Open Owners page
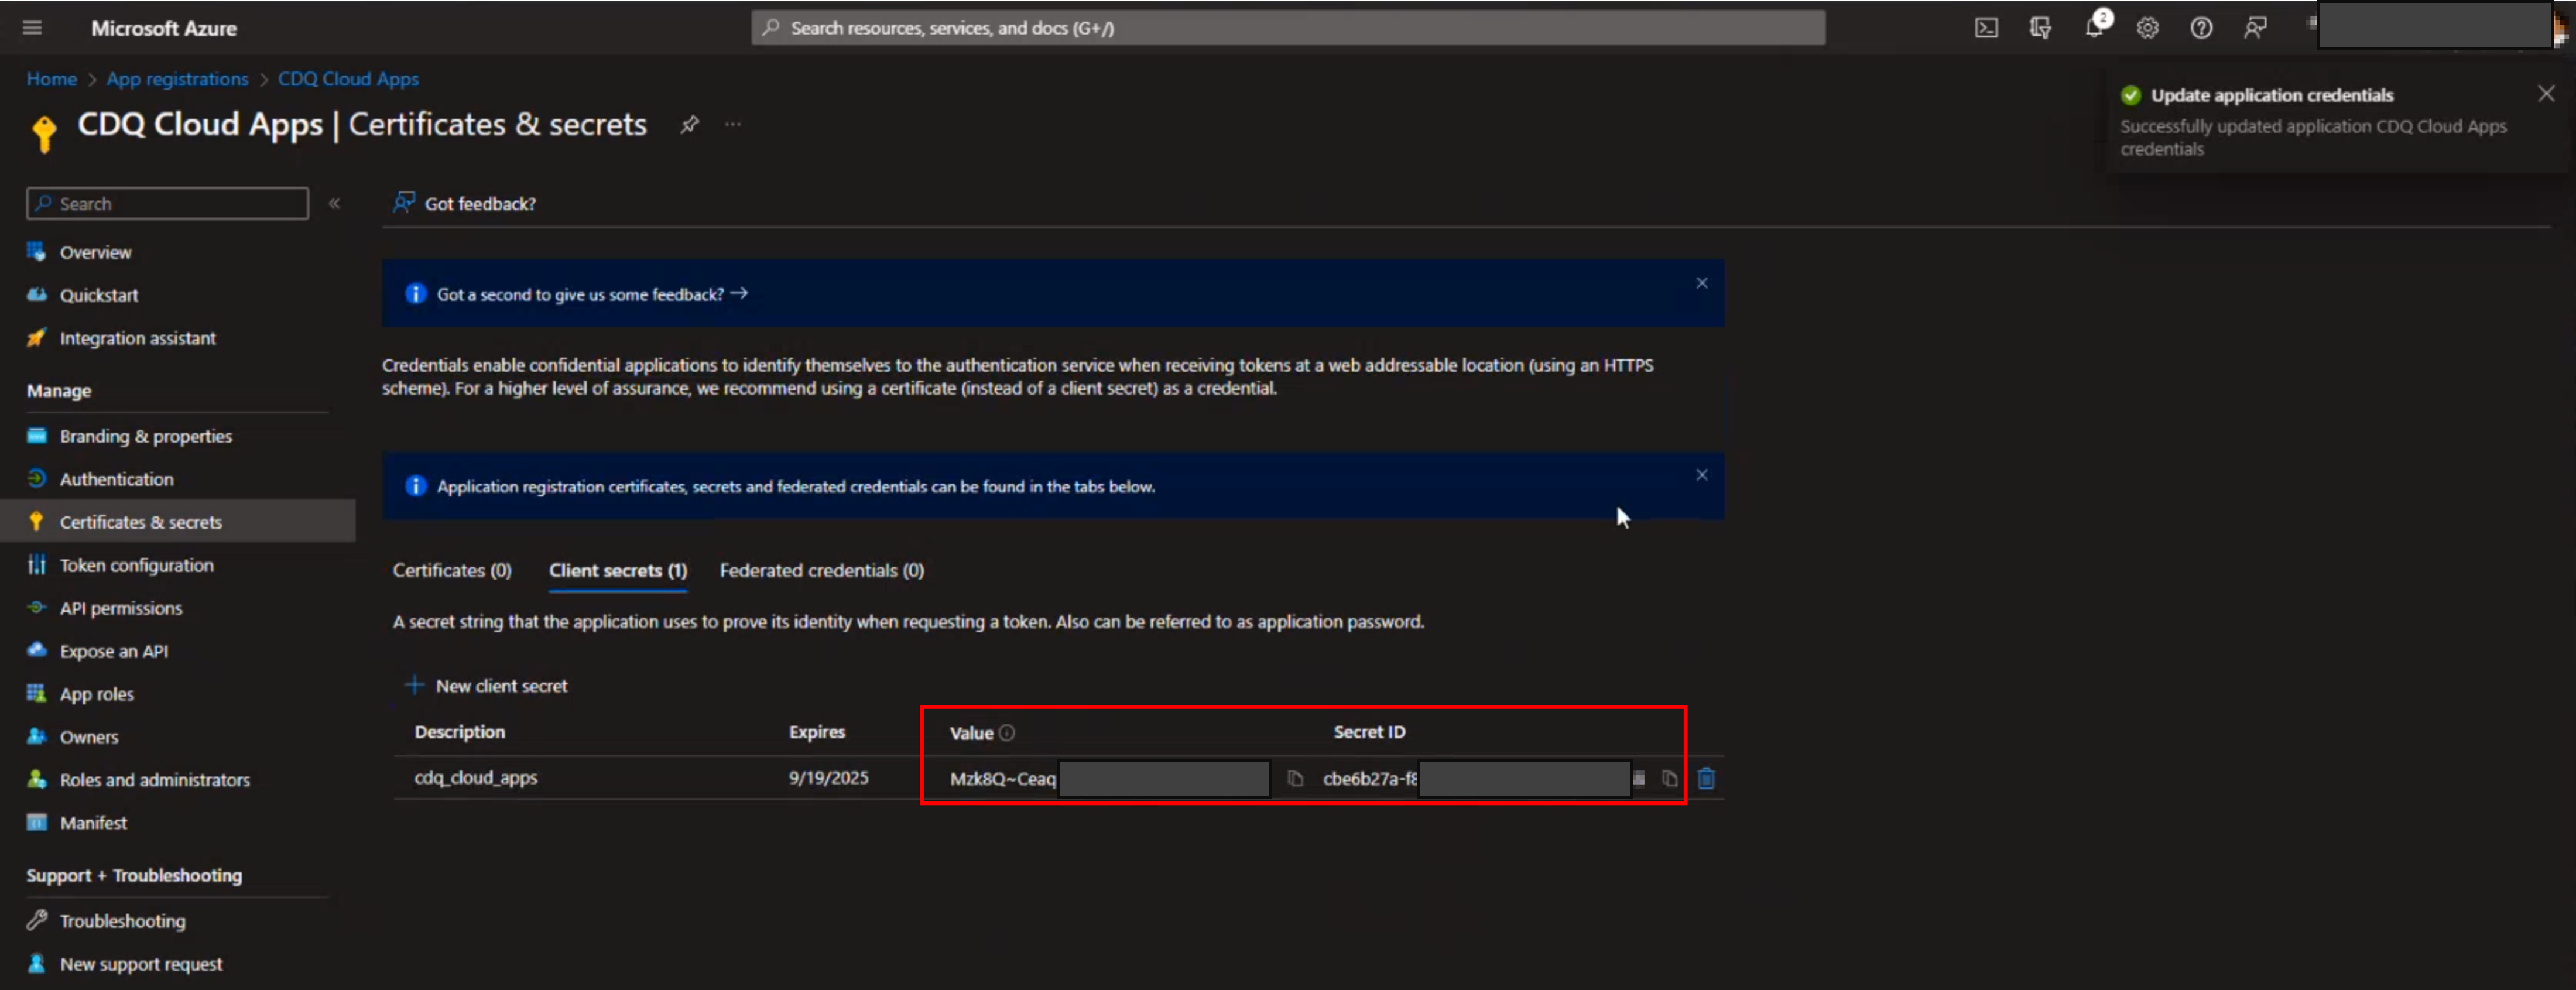 tap(89, 737)
